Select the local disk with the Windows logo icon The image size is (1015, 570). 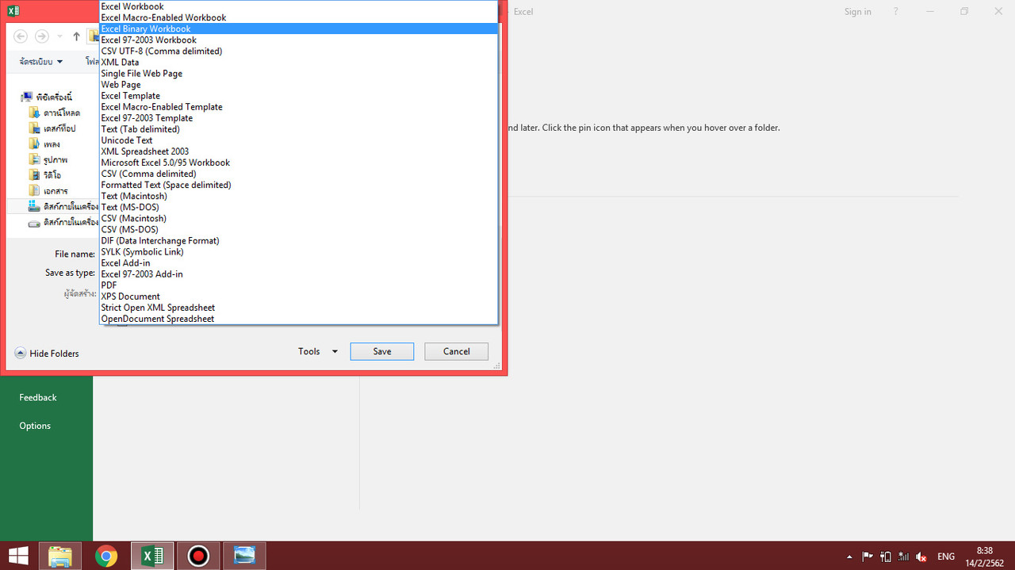click(63, 206)
